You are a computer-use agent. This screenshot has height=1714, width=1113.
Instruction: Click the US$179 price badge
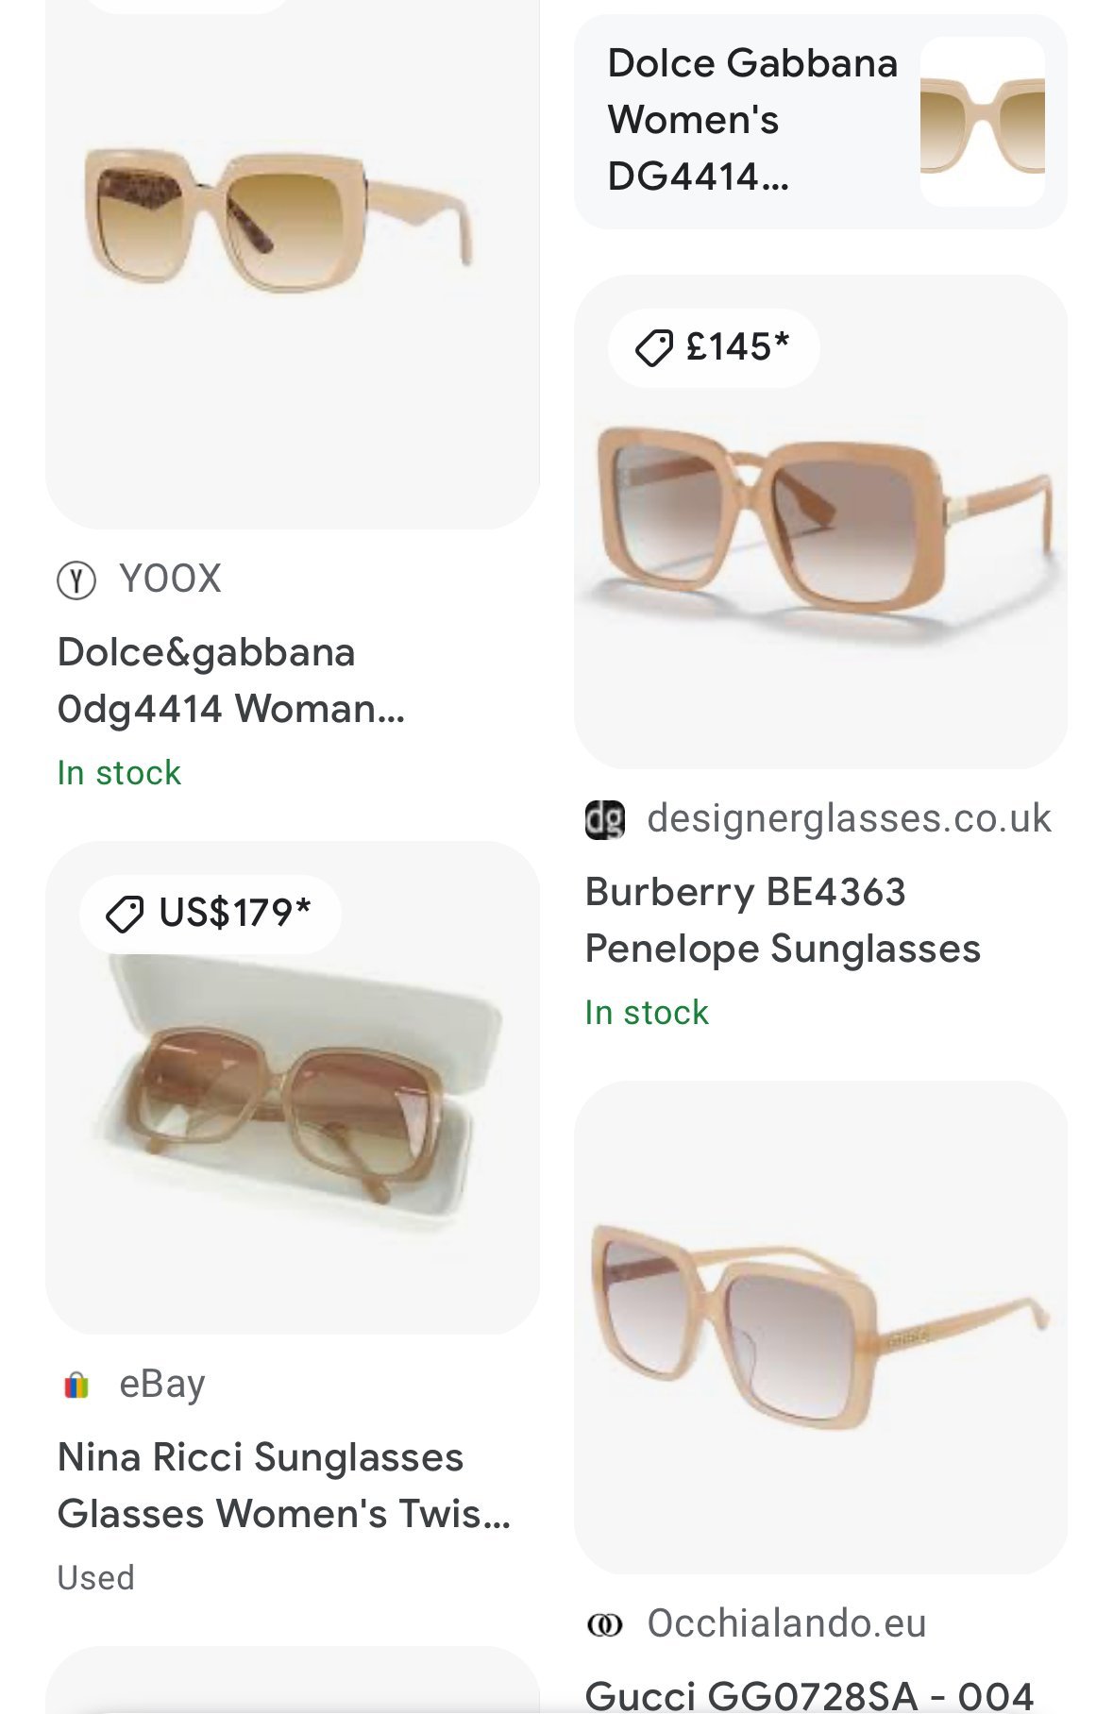pyautogui.click(x=211, y=914)
